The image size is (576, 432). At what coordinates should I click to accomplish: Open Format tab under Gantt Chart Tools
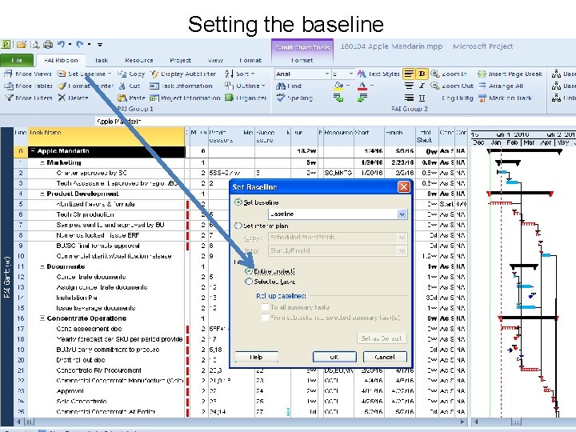click(302, 60)
